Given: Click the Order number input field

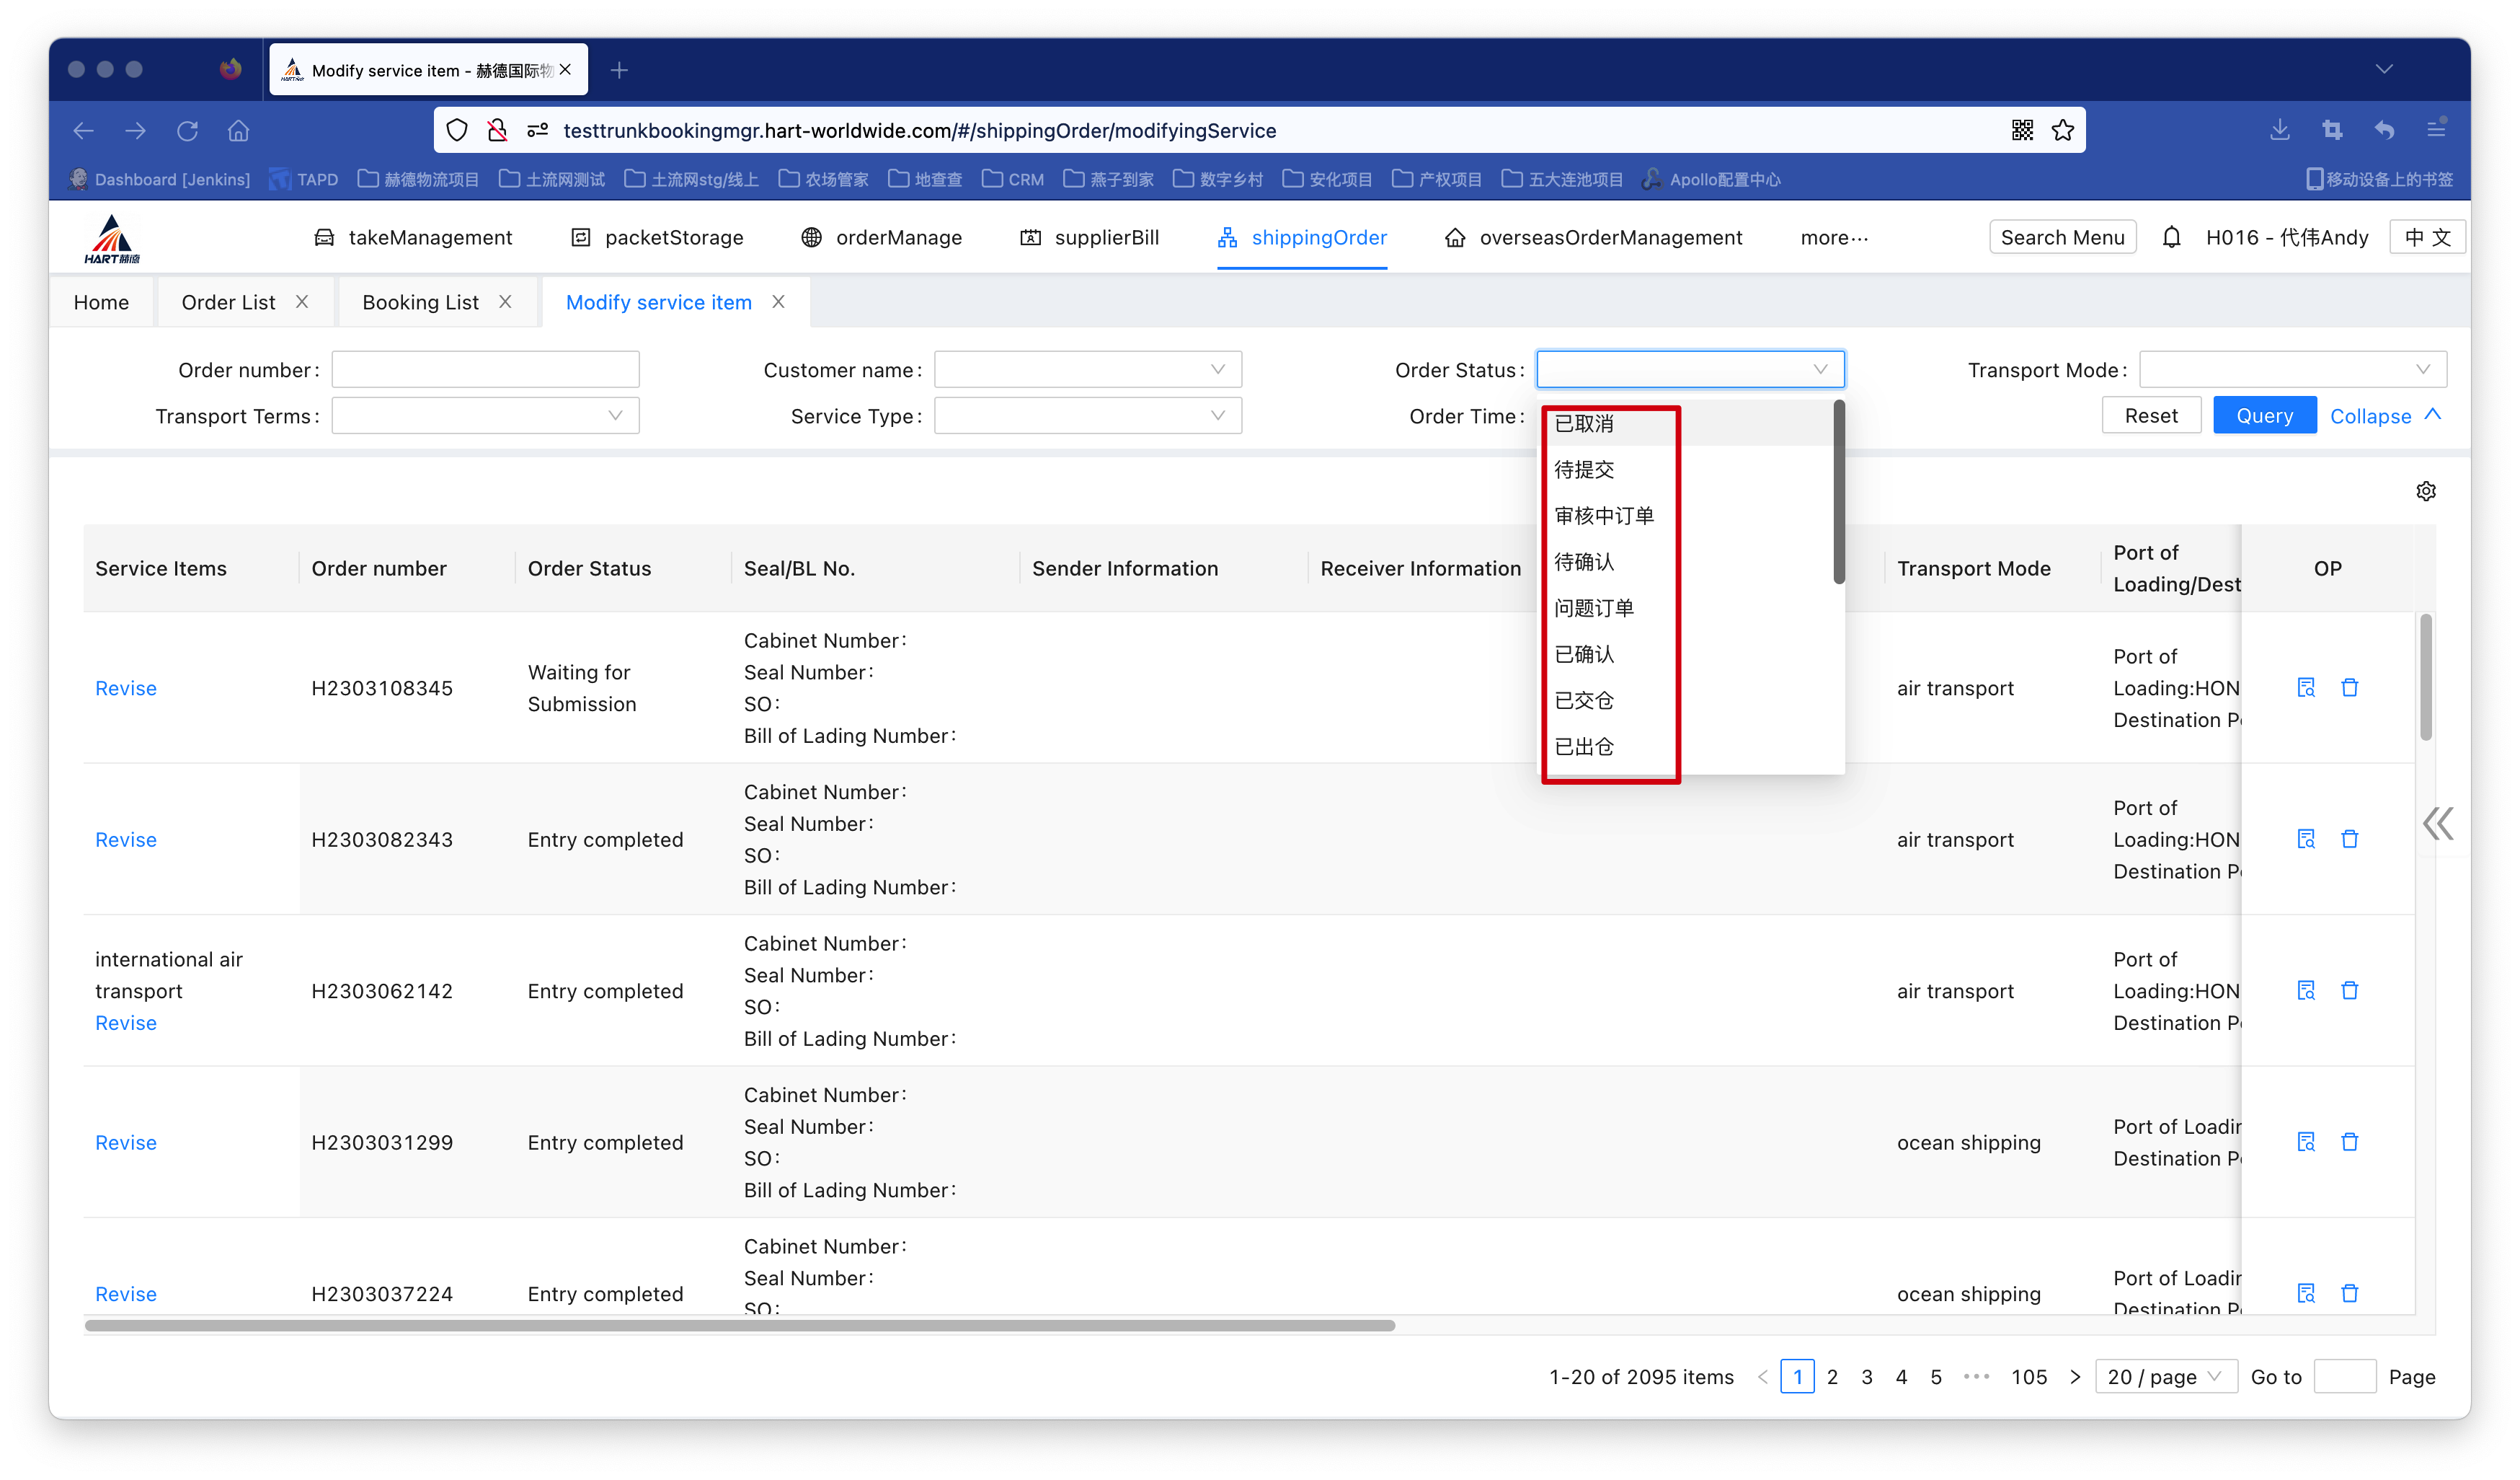Looking at the screenshot, I should click(x=485, y=369).
